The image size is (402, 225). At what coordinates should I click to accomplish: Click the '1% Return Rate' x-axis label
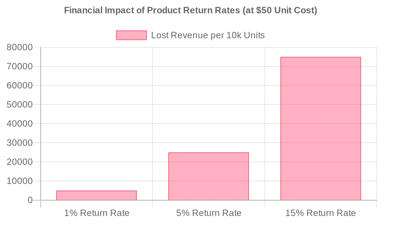click(x=97, y=213)
